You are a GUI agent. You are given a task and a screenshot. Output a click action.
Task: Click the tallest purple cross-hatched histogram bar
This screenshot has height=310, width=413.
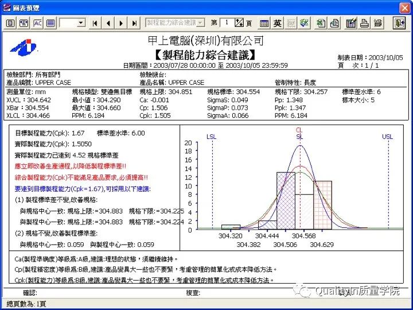click(286, 200)
